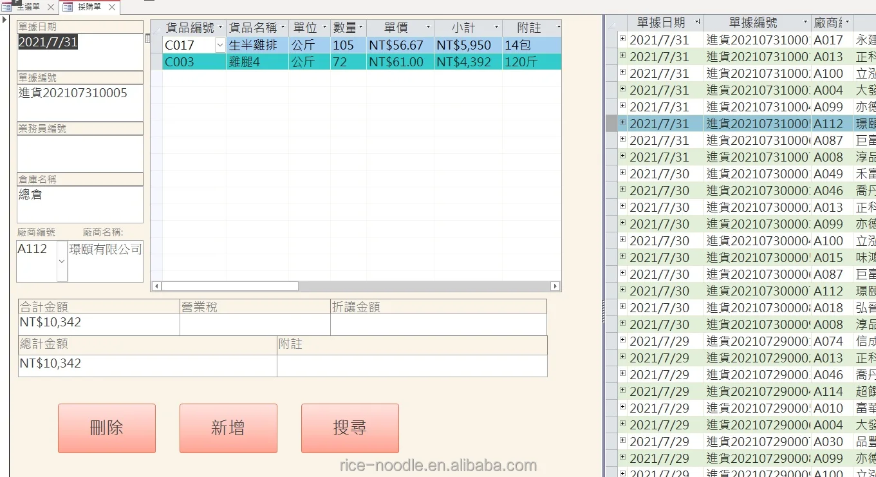
Task: Expand the record row for vendor A015
Action: point(622,256)
